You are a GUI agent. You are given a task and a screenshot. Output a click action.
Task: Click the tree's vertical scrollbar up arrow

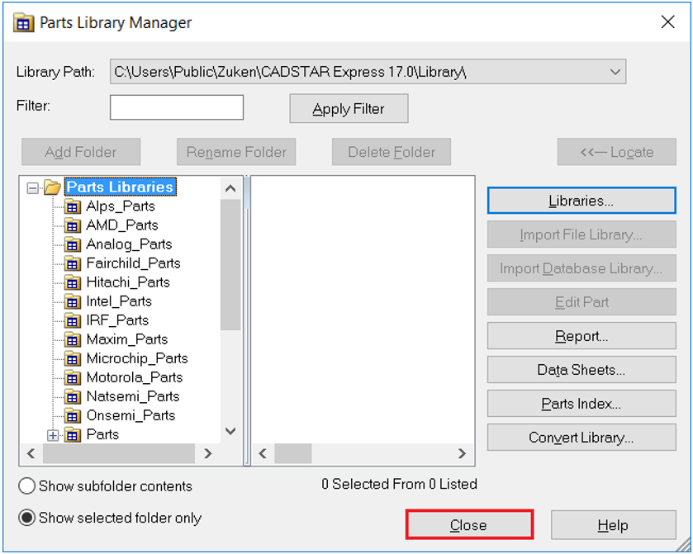click(x=230, y=188)
